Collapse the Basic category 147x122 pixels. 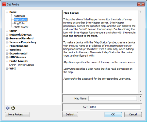point(7,12)
